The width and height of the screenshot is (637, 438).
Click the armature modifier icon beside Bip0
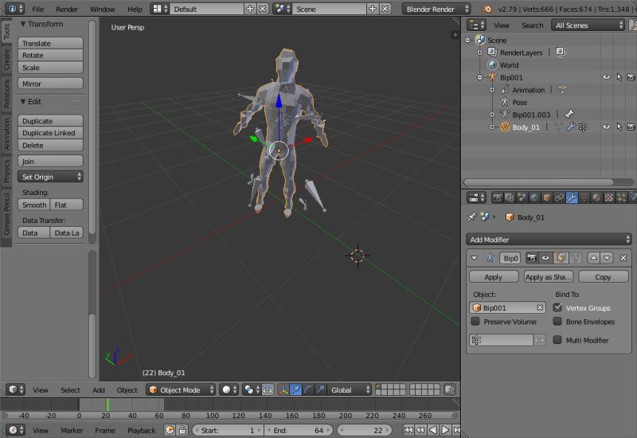point(490,258)
